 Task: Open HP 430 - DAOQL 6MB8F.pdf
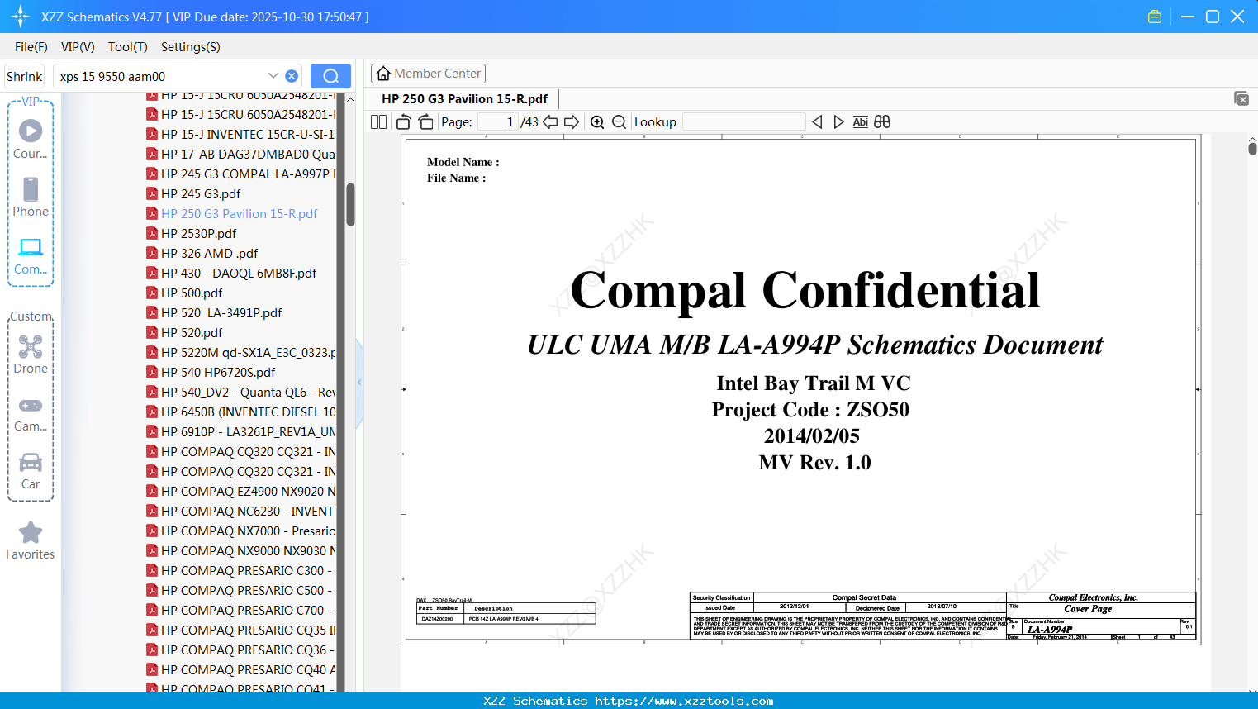click(239, 273)
